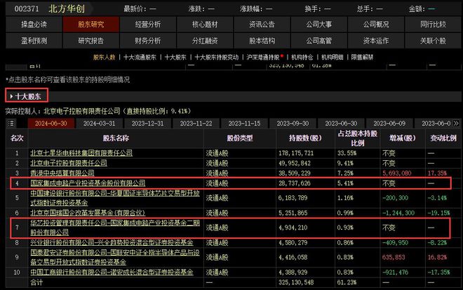
Task: Select the 2024-06-30 date tab
Action: (x=51, y=124)
